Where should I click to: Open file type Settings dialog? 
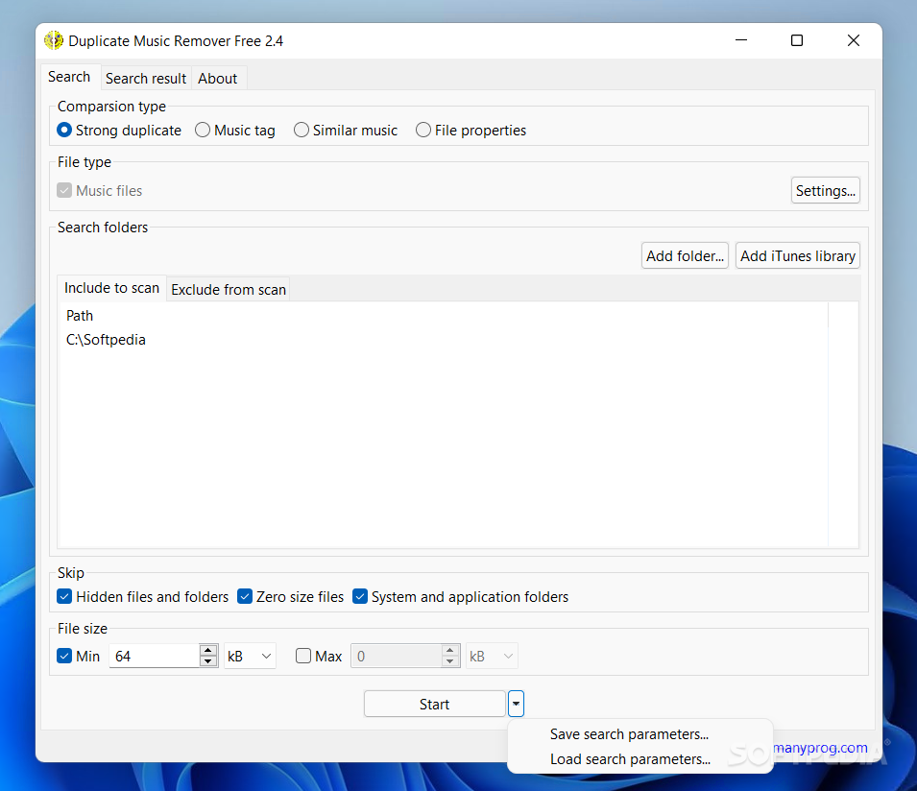(x=825, y=191)
